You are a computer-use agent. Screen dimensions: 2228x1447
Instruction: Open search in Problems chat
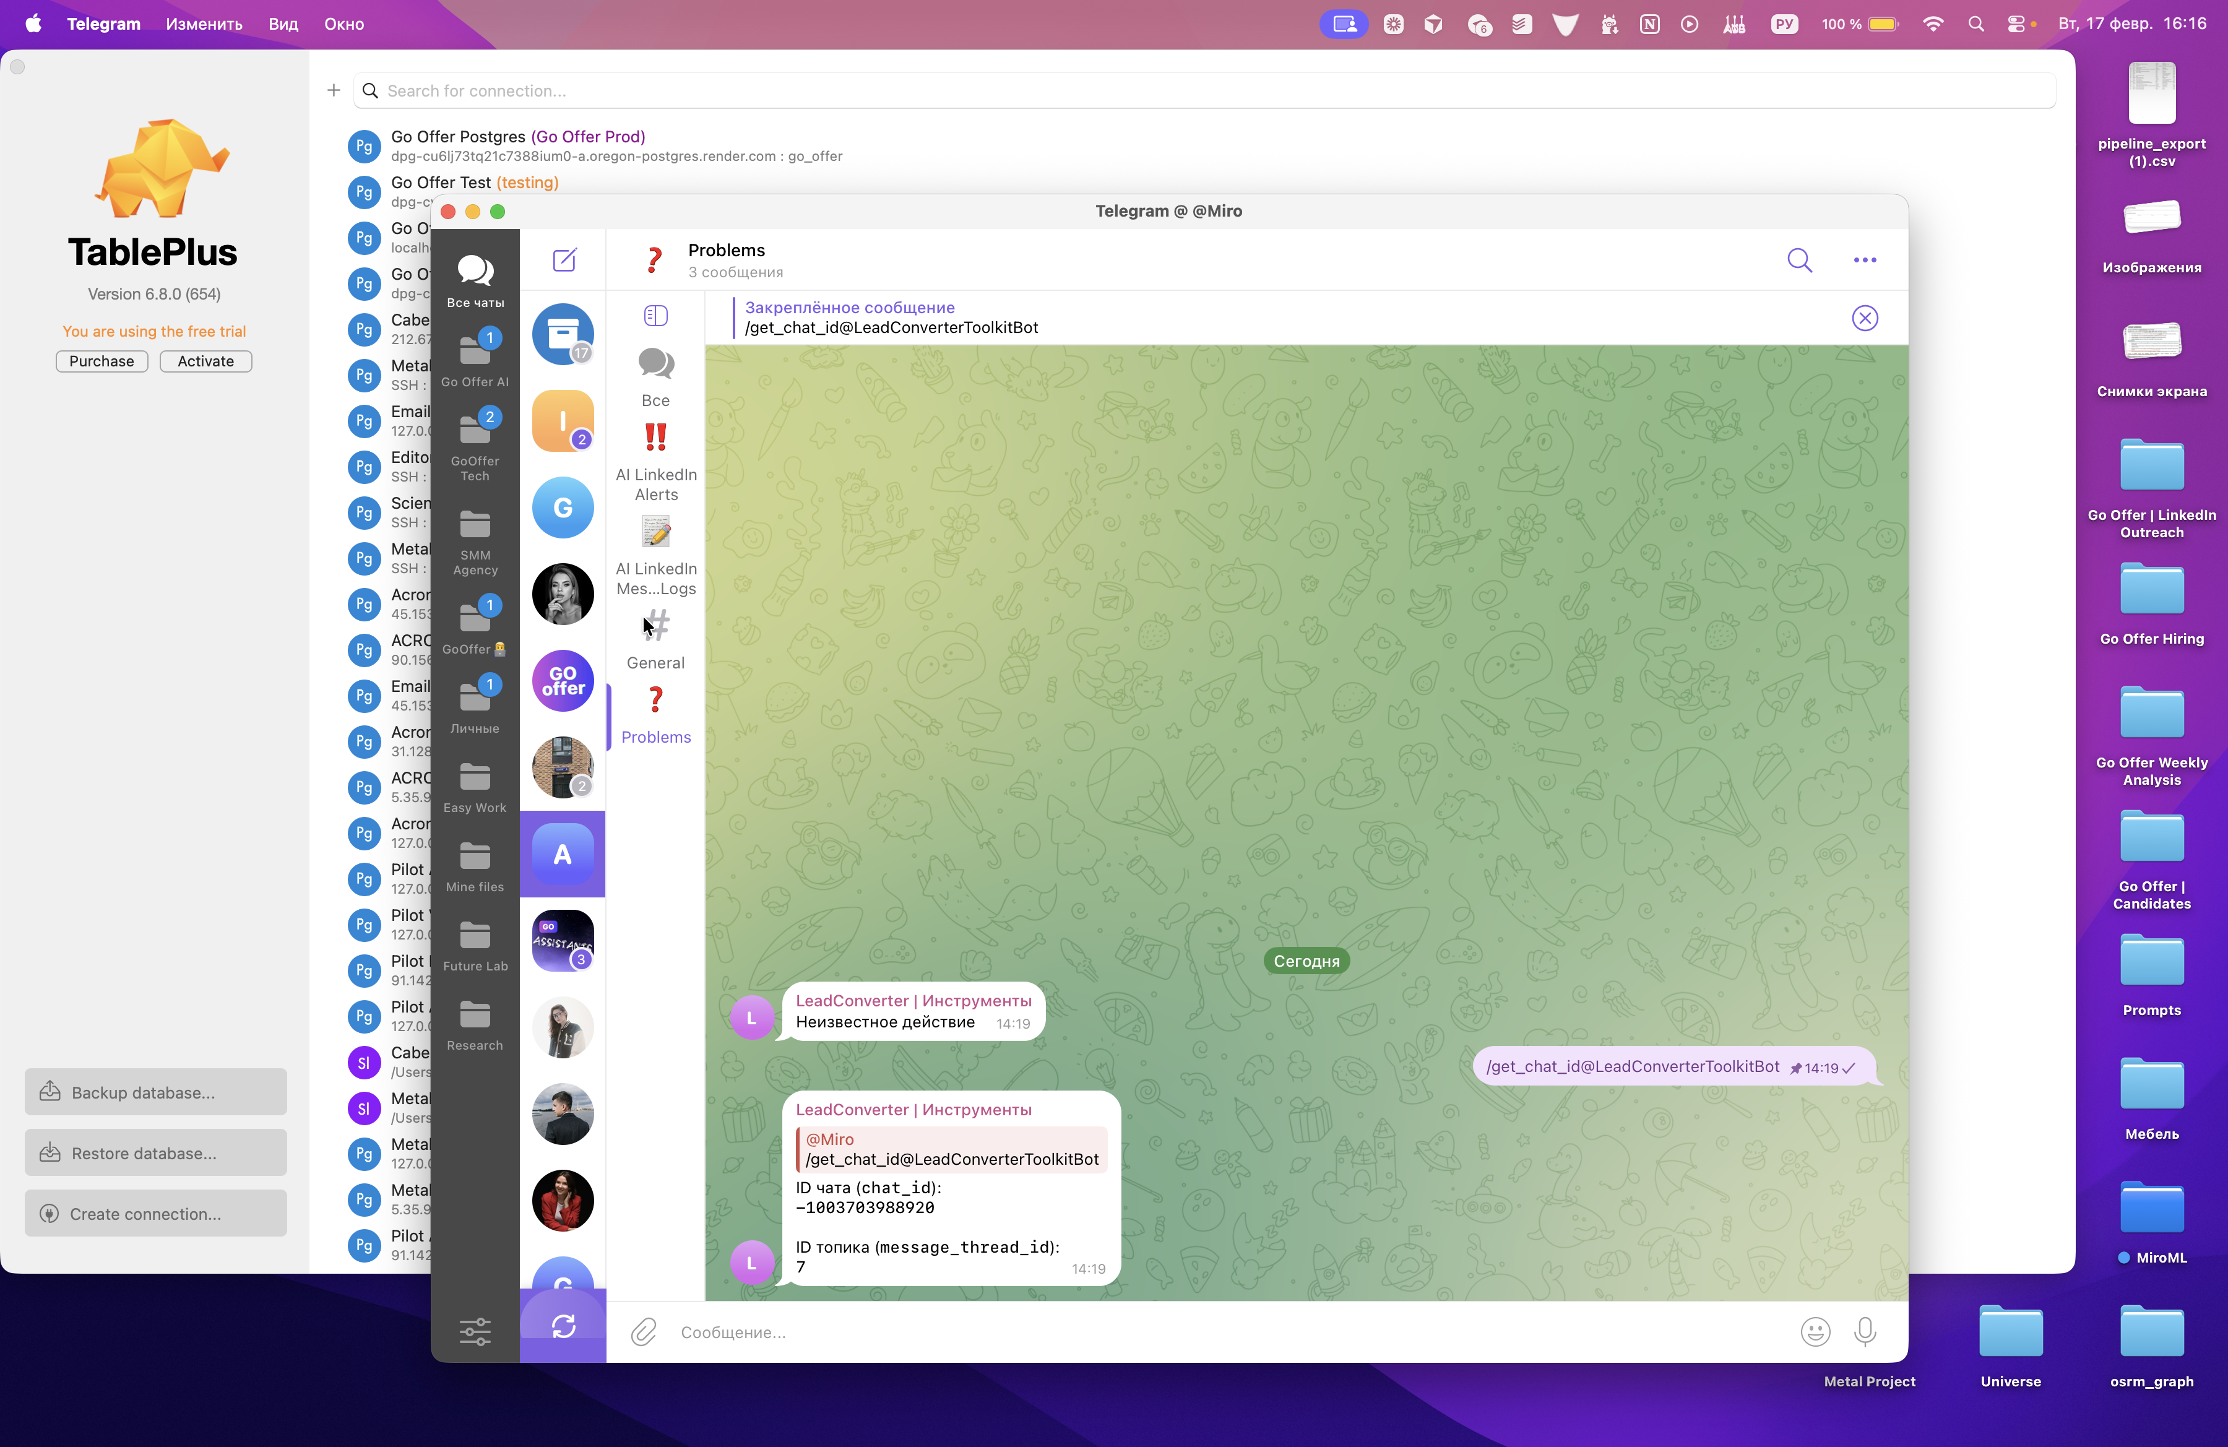[1798, 259]
